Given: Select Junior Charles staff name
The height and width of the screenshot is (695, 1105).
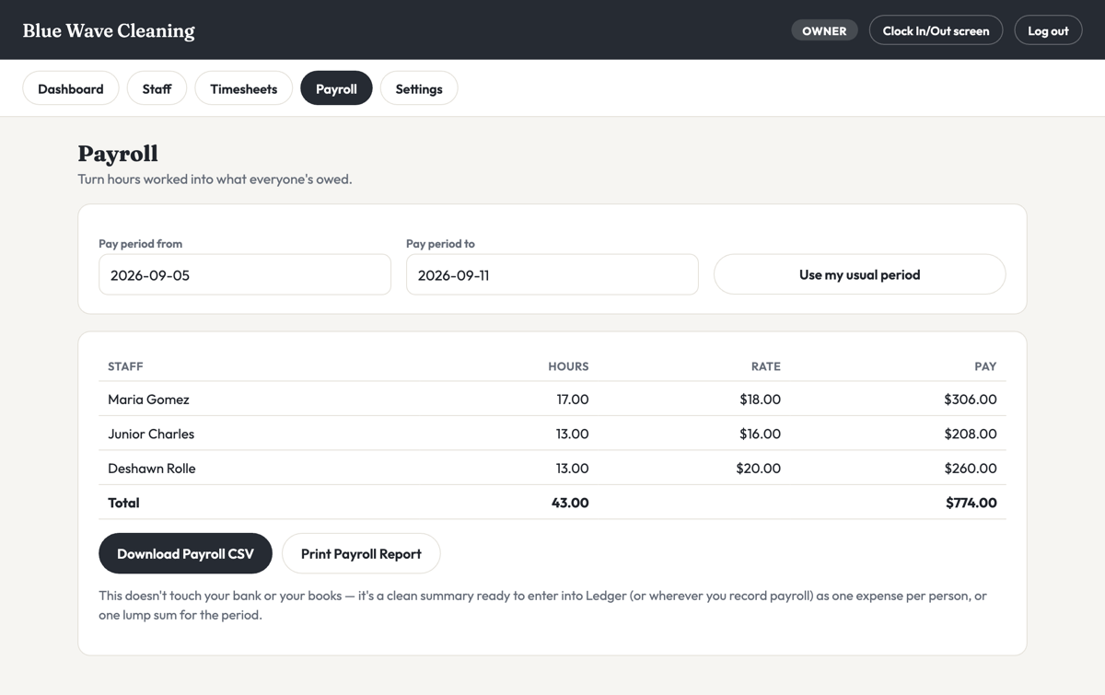Looking at the screenshot, I should (151, 434).
